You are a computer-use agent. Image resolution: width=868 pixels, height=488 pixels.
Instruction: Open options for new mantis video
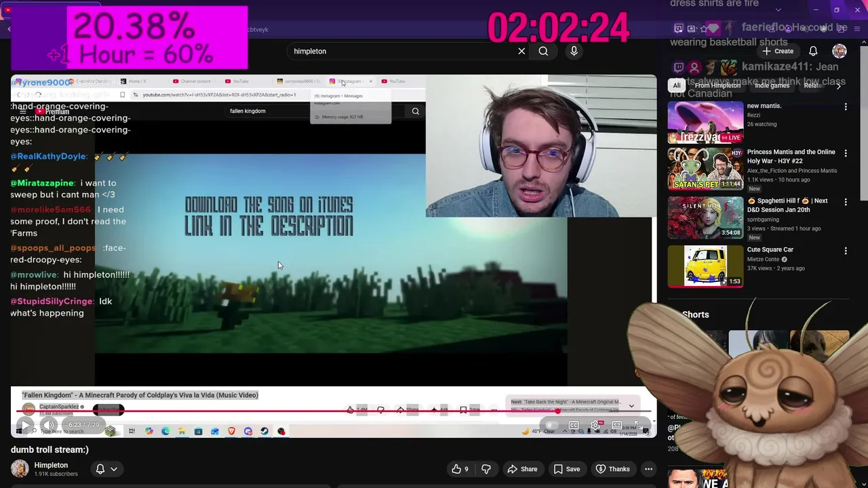pos(846,107)
